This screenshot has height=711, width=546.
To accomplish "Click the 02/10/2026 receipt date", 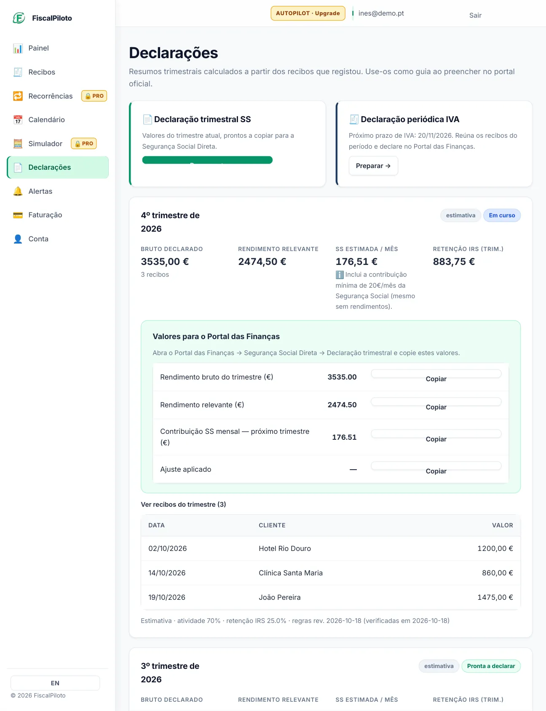I will pos(168,548).
